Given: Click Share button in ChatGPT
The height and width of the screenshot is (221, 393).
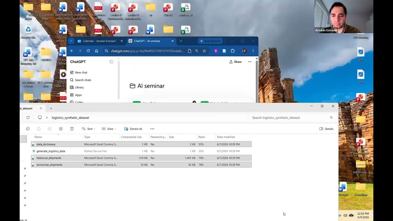Looking at the screenshot, I should pyautogui.click(x=235, y=62).
